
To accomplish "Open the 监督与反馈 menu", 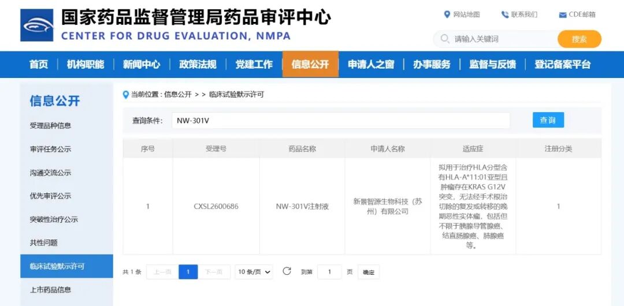I will (492, 65).
